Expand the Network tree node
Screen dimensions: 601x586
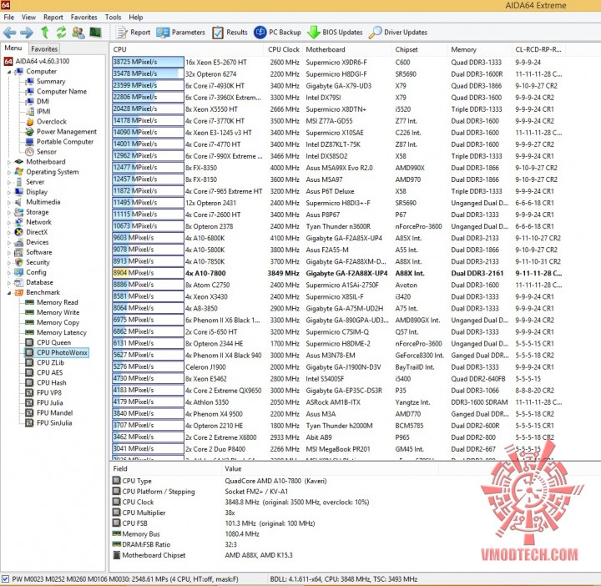9,222
